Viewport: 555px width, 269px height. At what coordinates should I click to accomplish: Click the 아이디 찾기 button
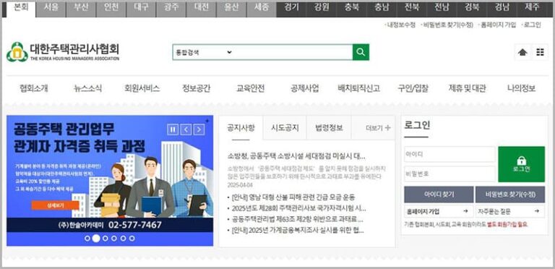click(439, 195)
